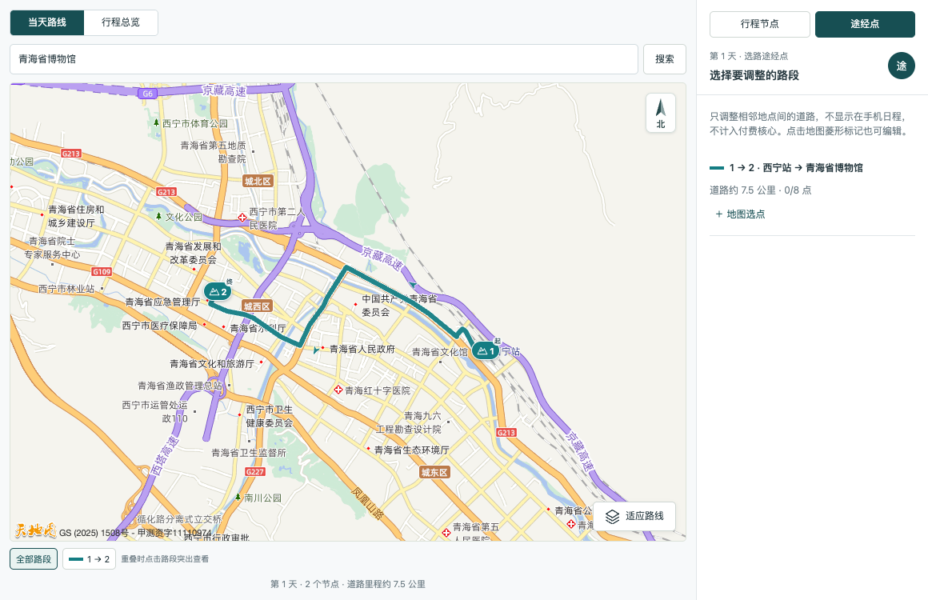Screen dimensions: 928x600
Task: Click the layers icon in 适应路线 button
Action: 613,517
